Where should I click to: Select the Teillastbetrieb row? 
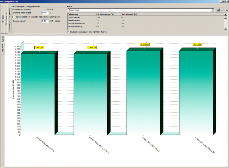[x=146, y=20]
